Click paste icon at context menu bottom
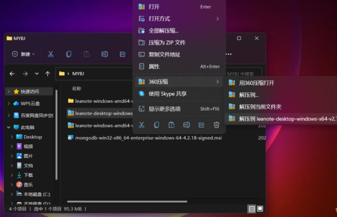 pos(171,125)
